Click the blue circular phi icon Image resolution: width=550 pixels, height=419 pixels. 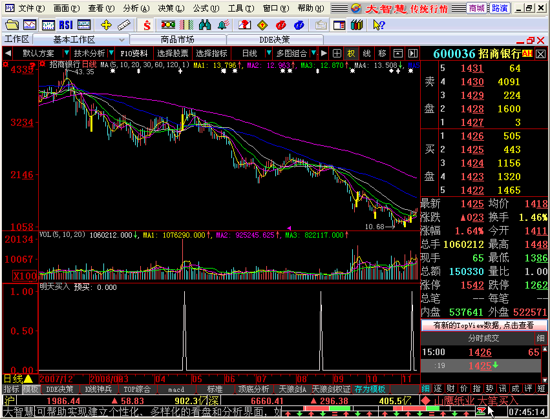click(299, 25)
